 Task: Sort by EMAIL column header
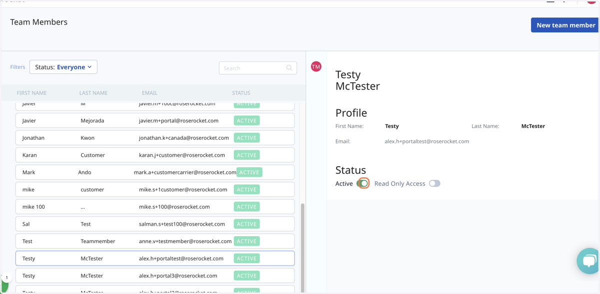pos(149,93)
